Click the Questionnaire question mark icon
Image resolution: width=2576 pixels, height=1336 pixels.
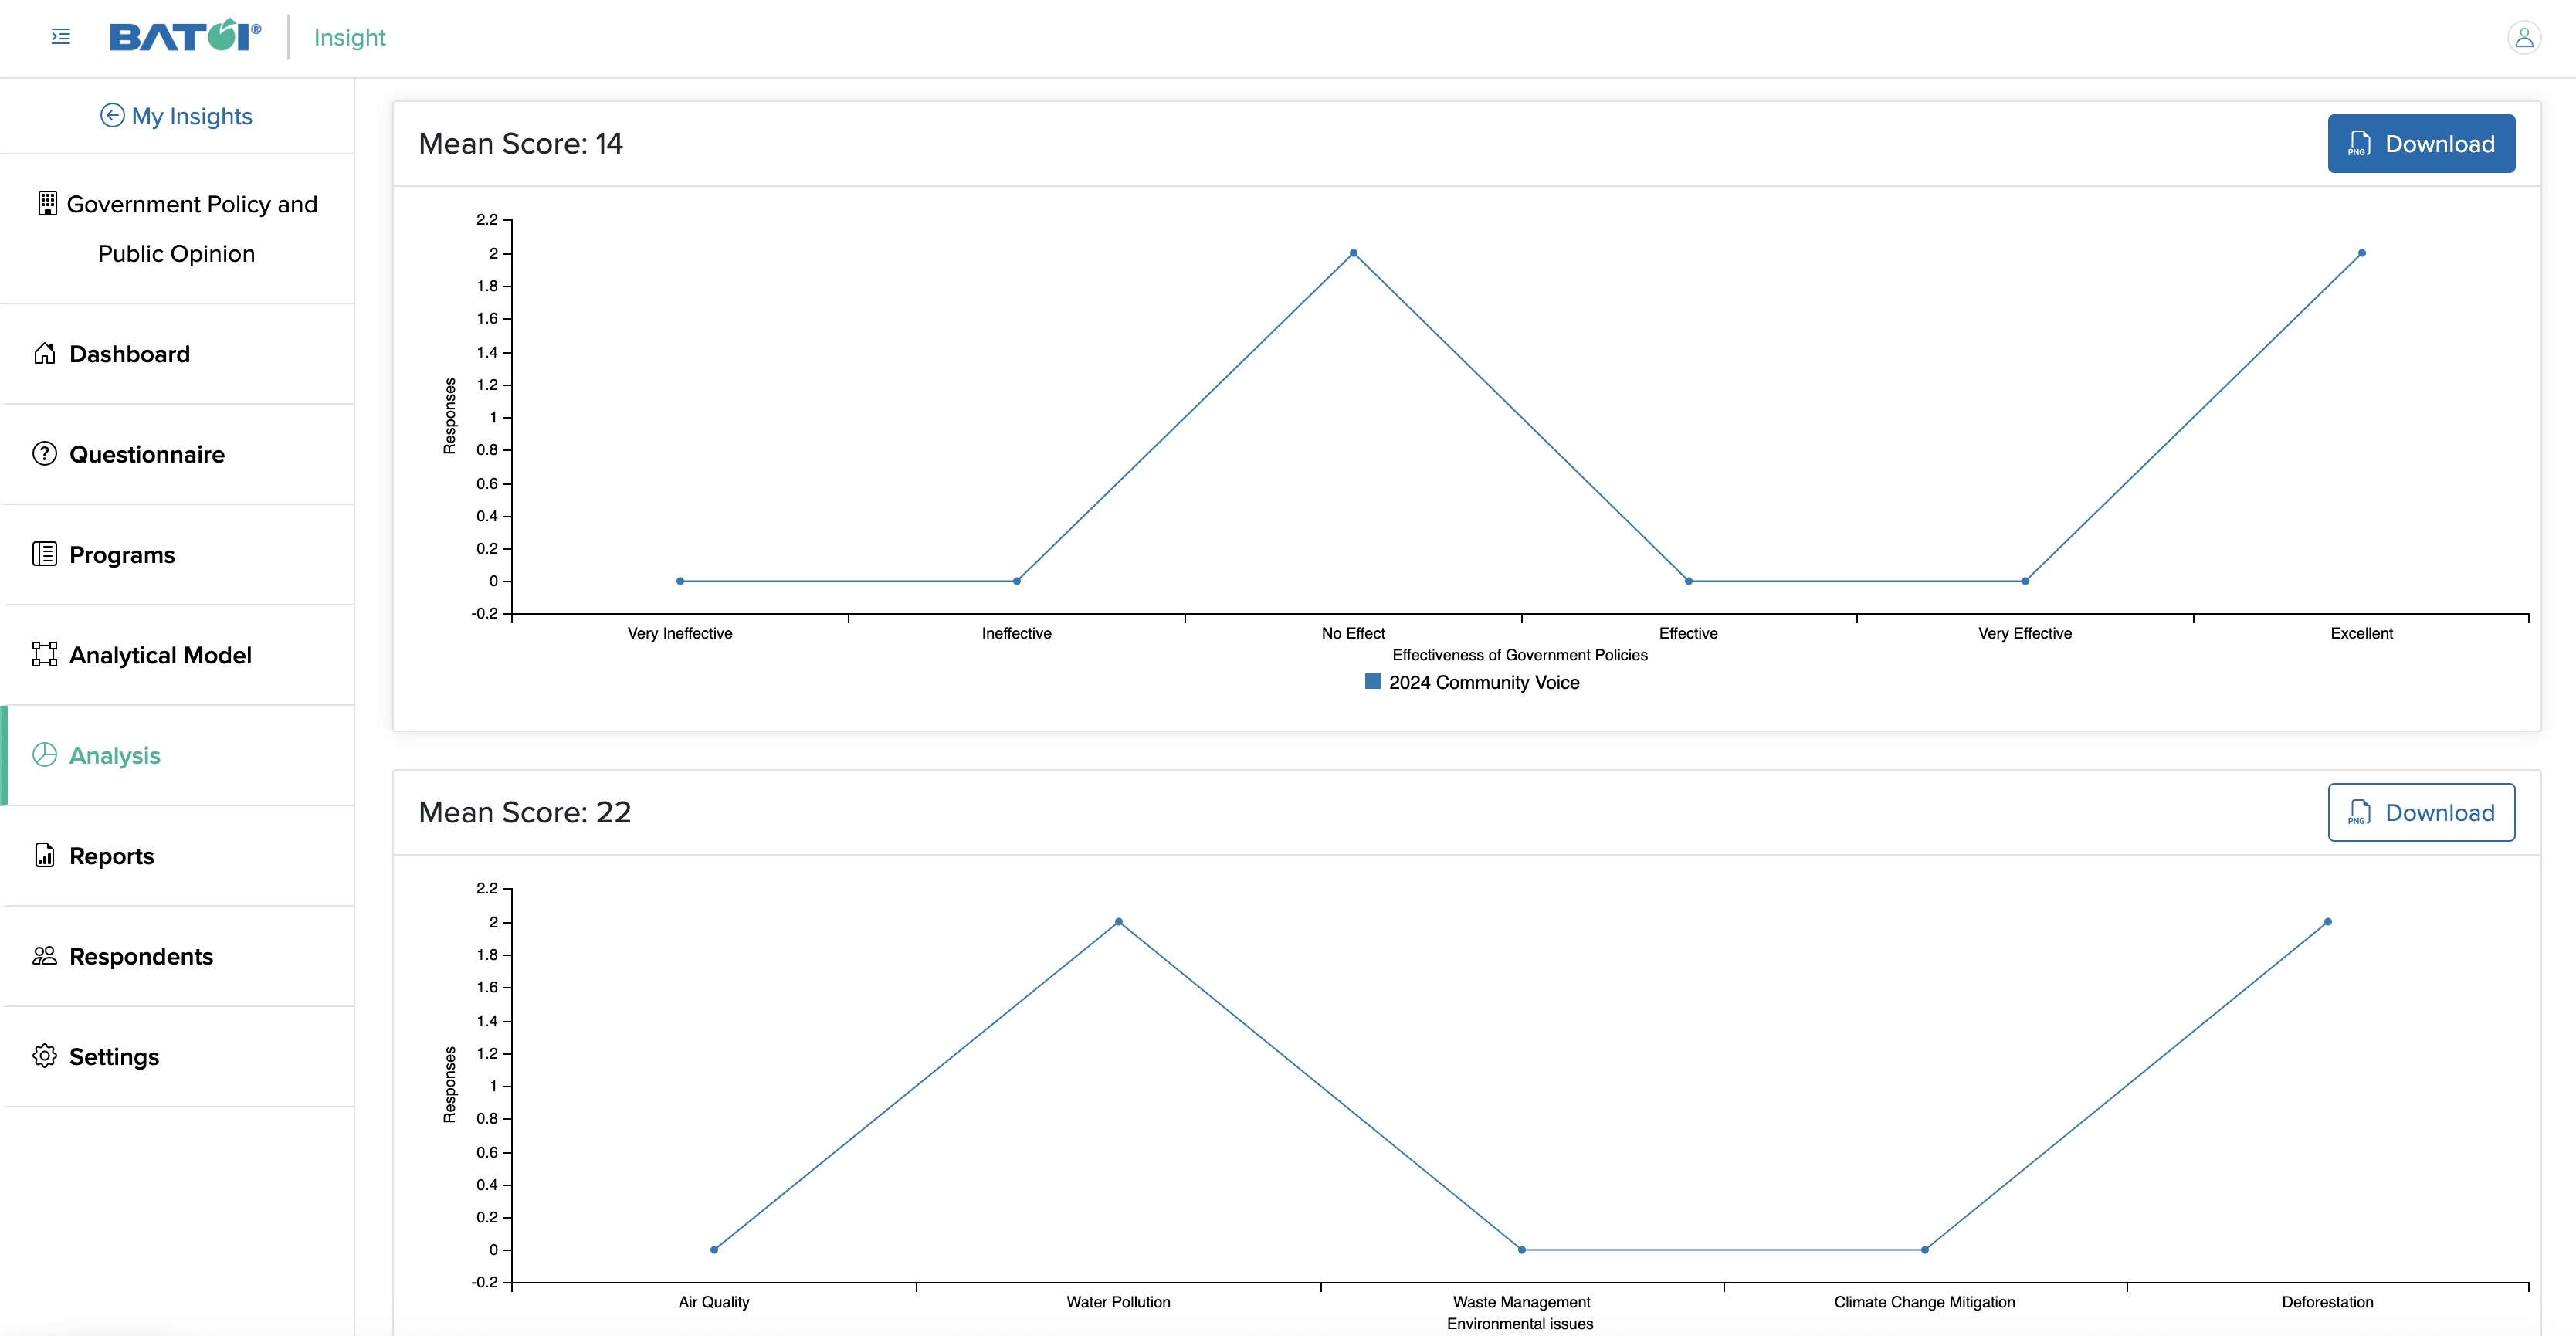(x=45, y=454)
